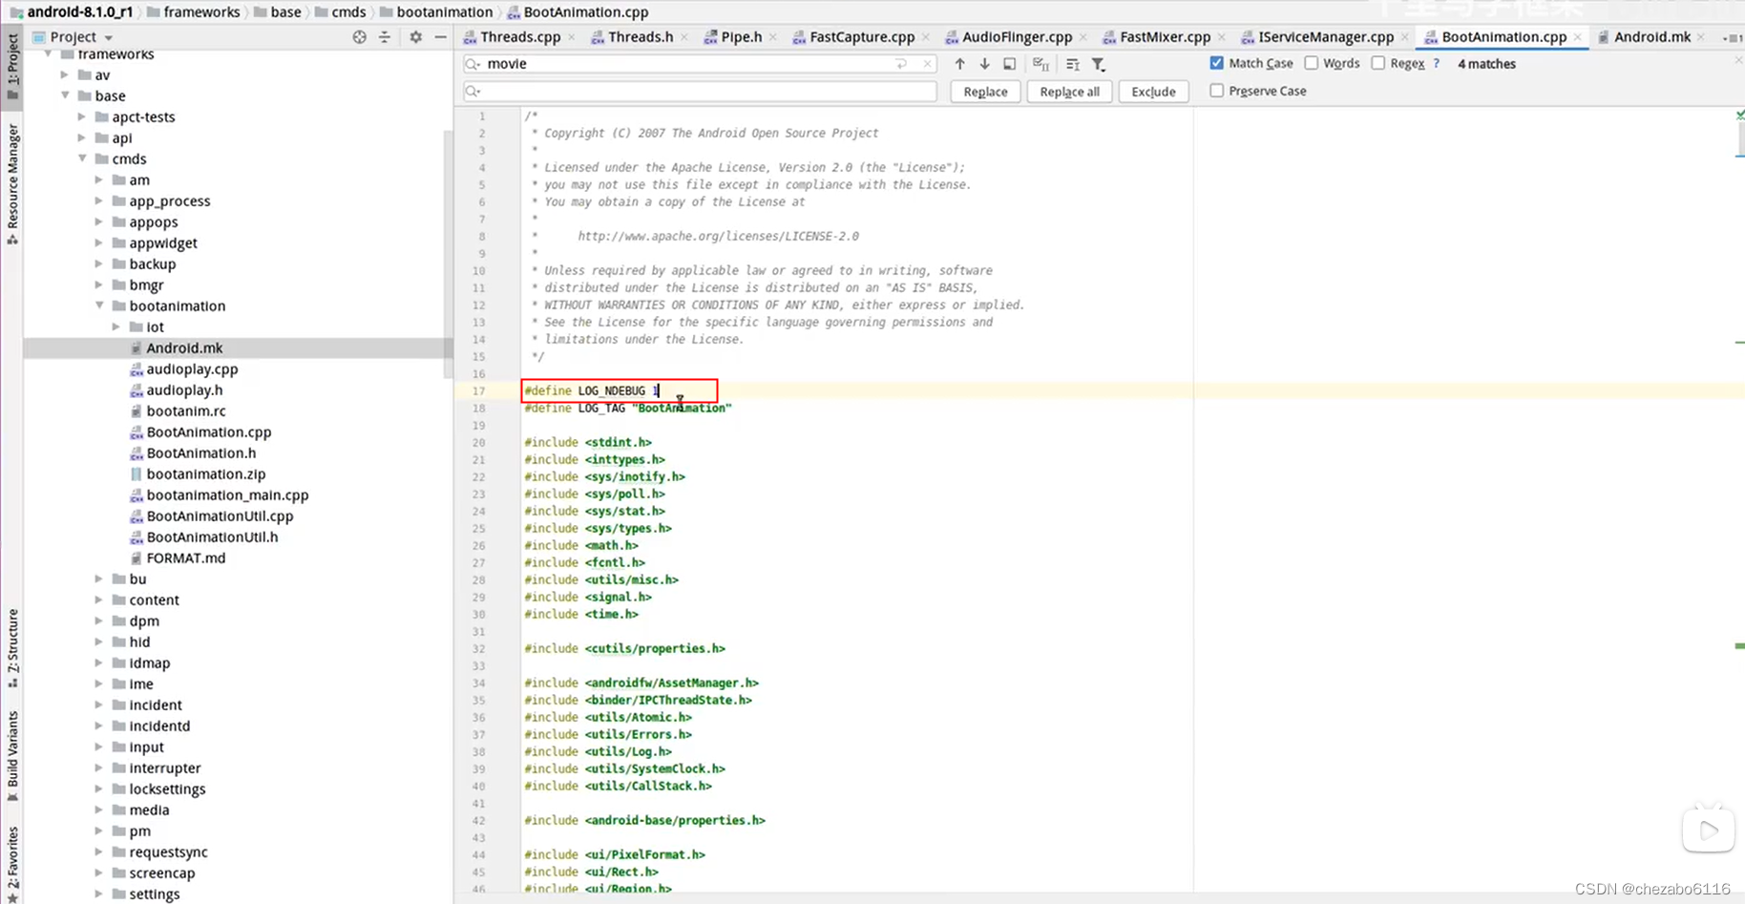Image resolution: width=1745 pixels, height=904 pixels.
Task: Switch to the Android.mk tab
Action: 1651,36
